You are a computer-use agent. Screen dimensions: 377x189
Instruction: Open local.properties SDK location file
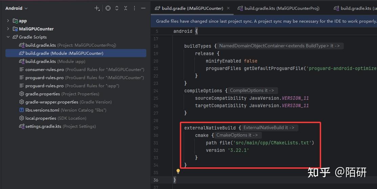click(53, 118)
